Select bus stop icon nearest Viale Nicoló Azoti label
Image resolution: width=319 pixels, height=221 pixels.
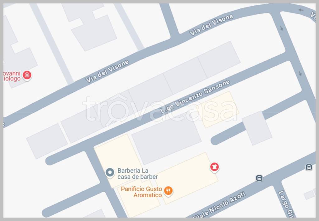click(x=259, y=178)
